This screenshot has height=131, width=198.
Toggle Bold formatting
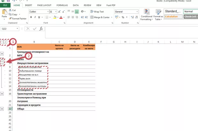pos(31,17)
